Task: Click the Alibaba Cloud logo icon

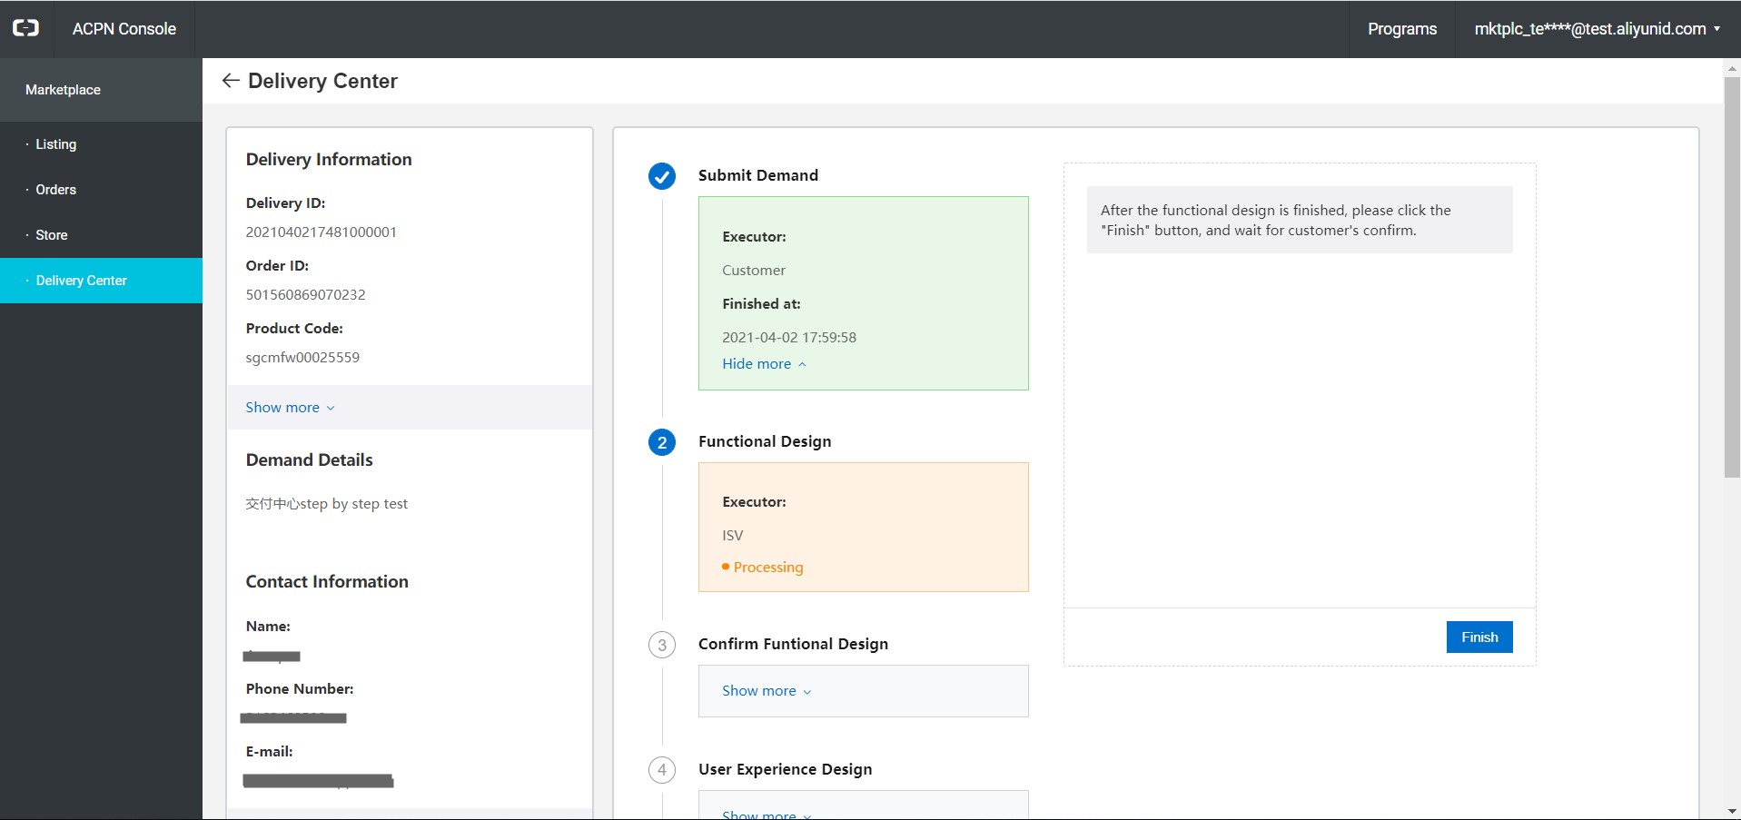Action: point(25,28)
